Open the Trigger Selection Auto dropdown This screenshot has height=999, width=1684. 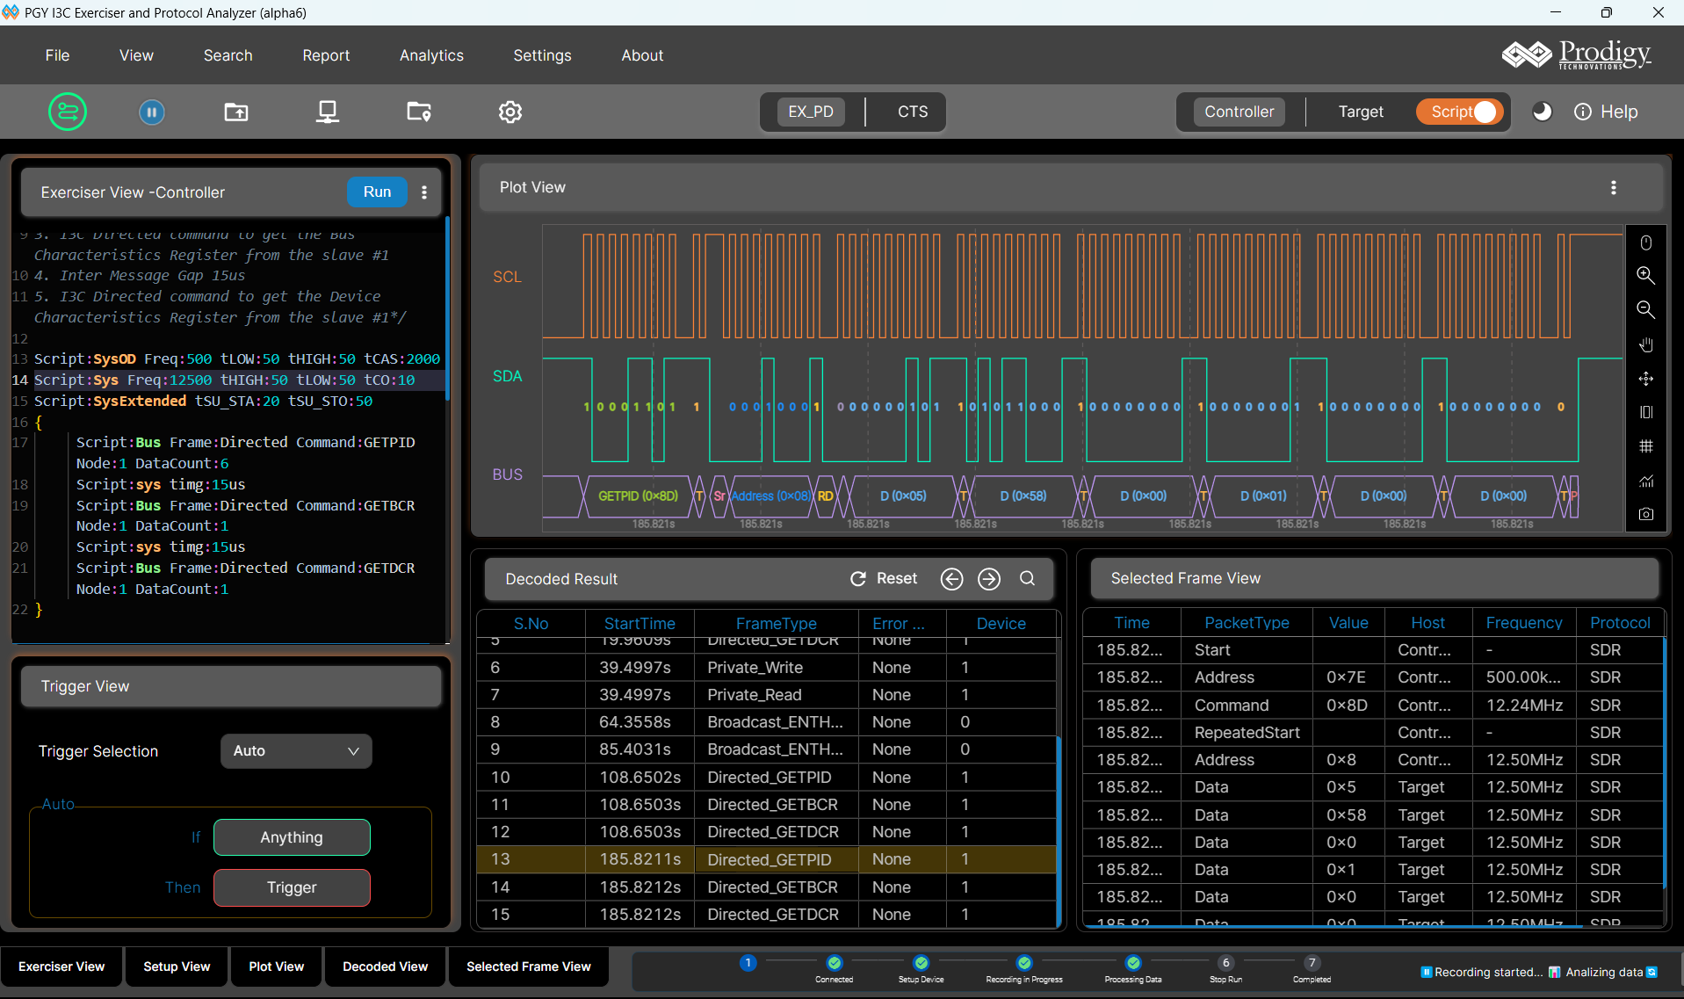coord(296,751)
